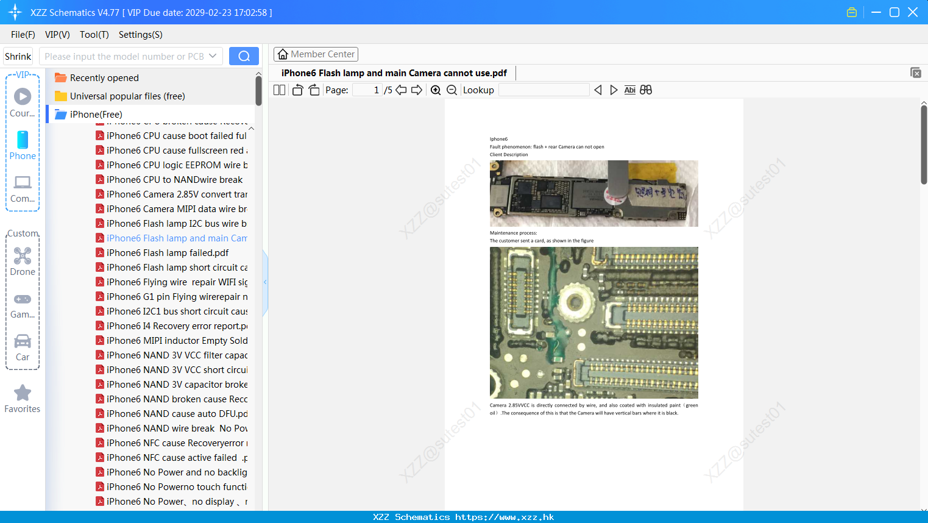The image size is (928, 523).
Task: Open iPhone6 Flash lamp failed.pdf
Action: coord(162,253)
